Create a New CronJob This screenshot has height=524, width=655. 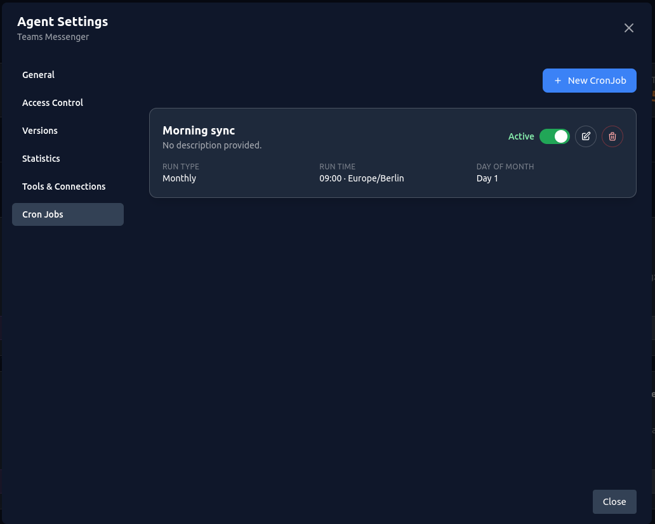pos(590,81)
